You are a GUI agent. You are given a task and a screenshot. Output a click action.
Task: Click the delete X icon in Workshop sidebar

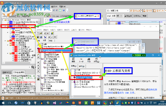[38, 57]
